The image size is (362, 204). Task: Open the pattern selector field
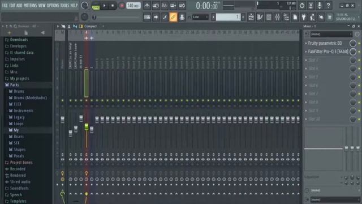tap(228, 17)
